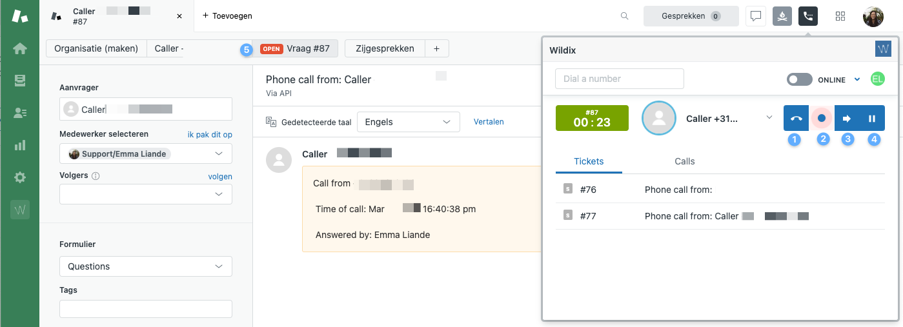
Task: Select the Zijgesprekken tab
Action: pyautogui.click(x=385, y=48)
